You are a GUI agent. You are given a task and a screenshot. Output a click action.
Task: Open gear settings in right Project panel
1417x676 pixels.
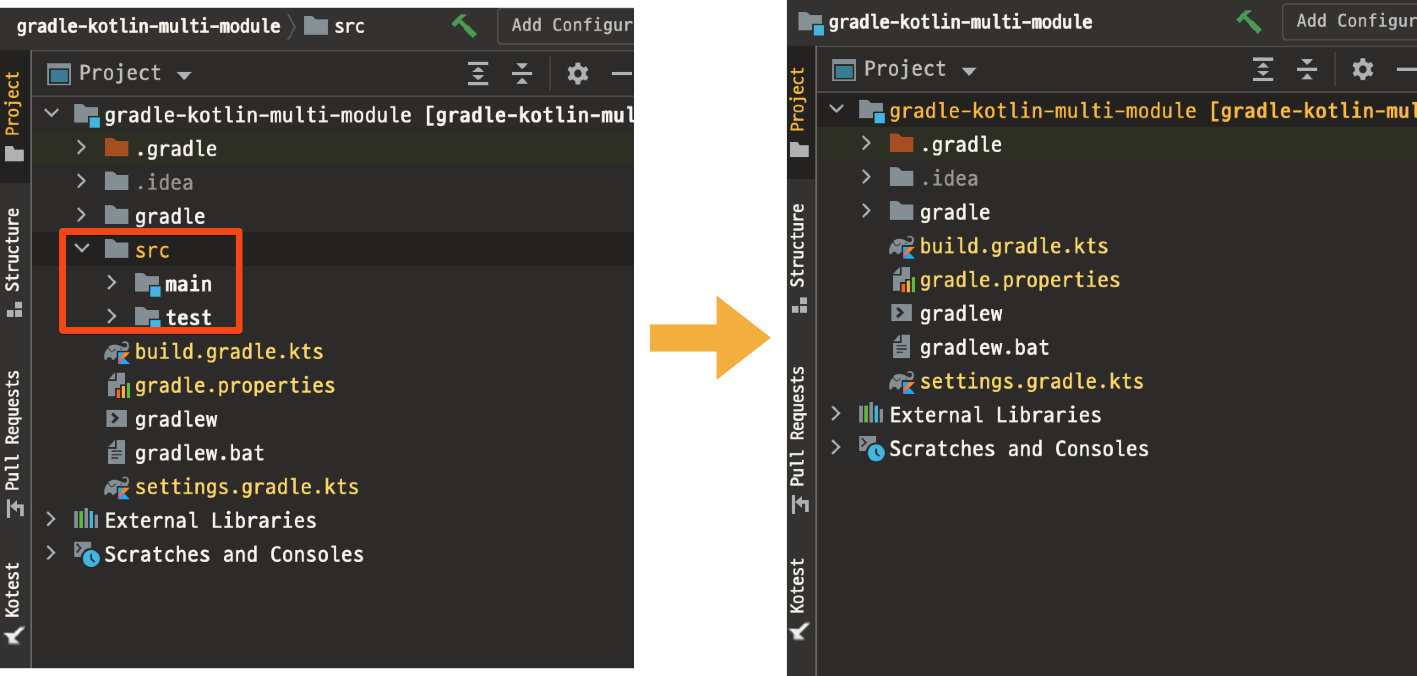pos(1362,70)
